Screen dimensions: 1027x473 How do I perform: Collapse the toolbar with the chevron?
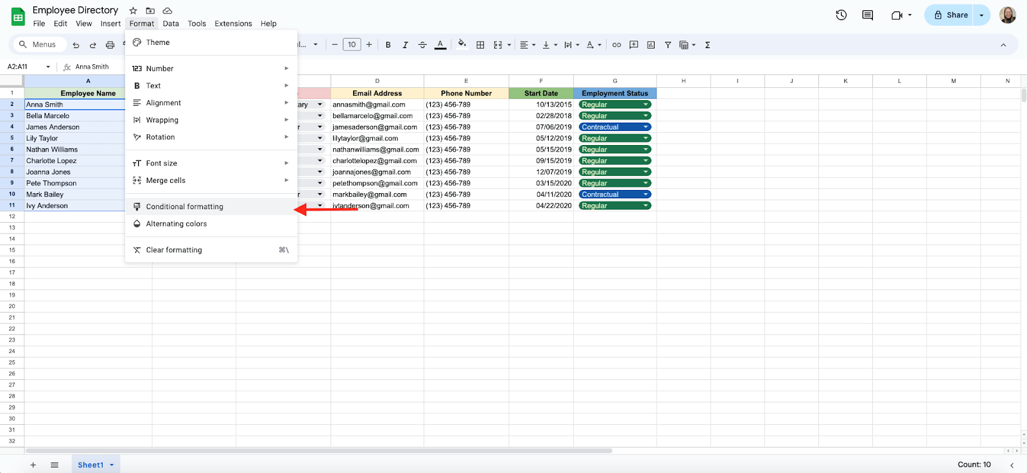click(1003, 45)
